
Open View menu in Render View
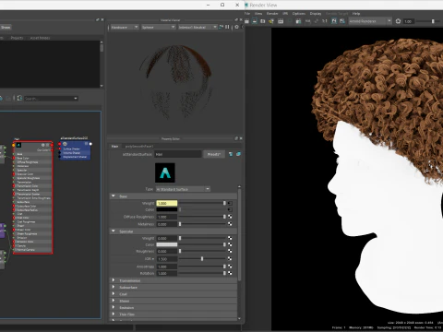pos(258,14)
